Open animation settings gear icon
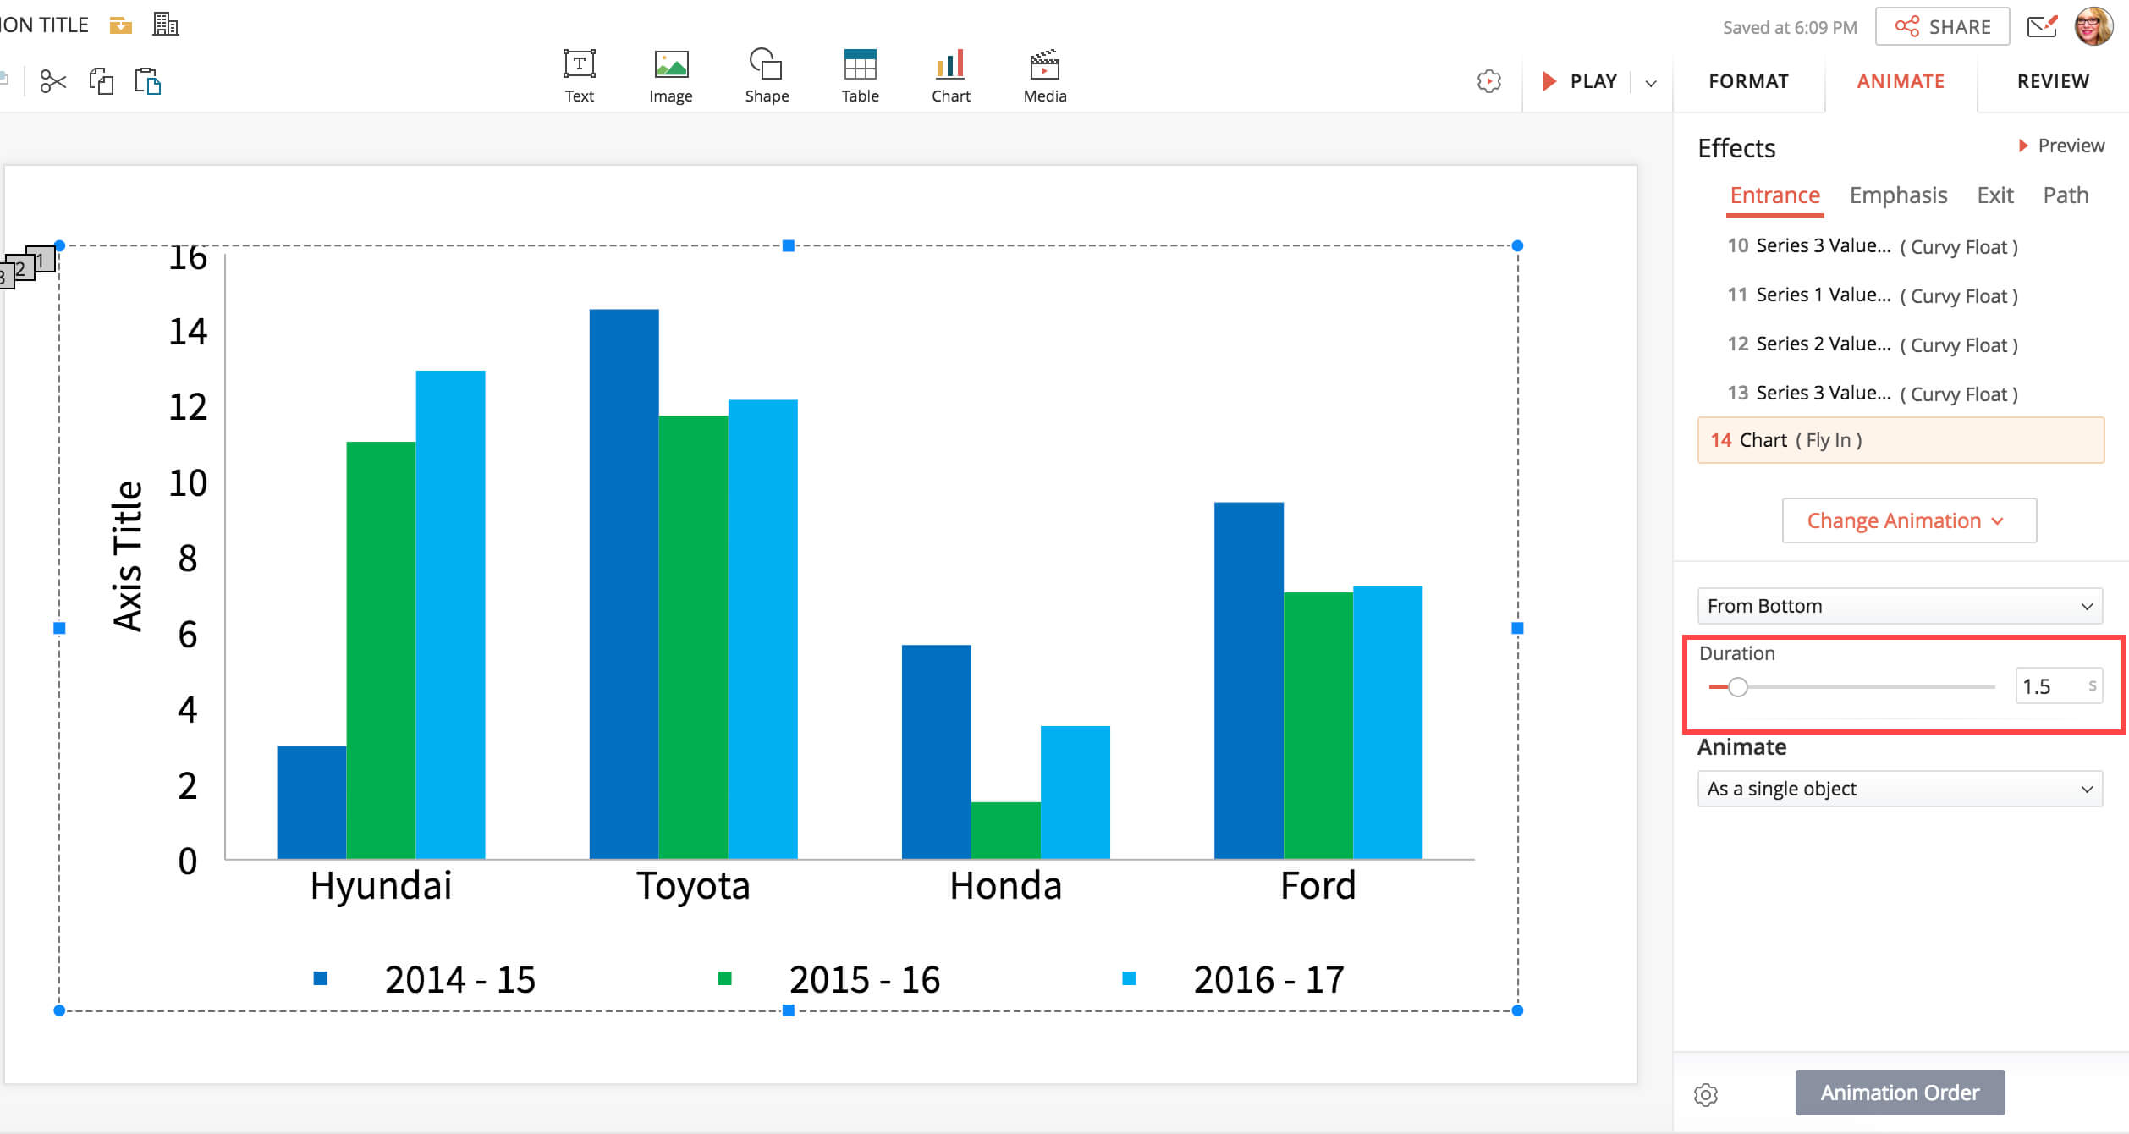Image resolution: width=2129 pixels, height=1134 pixels. tap(1706, 1094)
